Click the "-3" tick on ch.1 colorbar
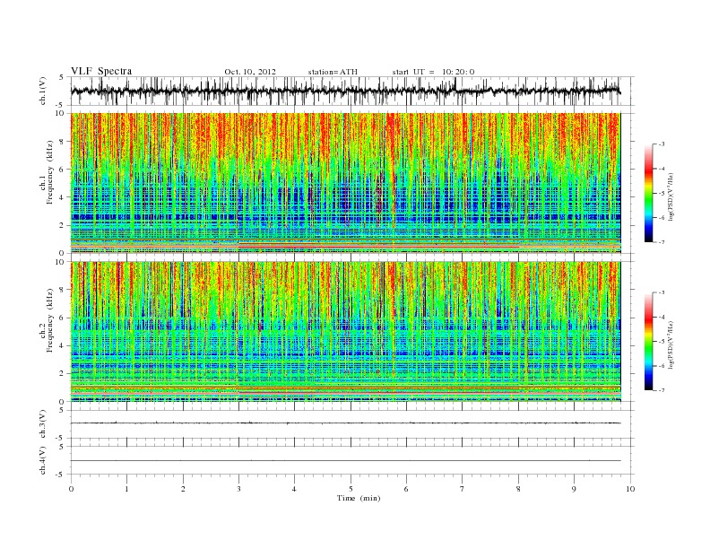This screenshot has width=710, height=549. click(x=661, y=144)
